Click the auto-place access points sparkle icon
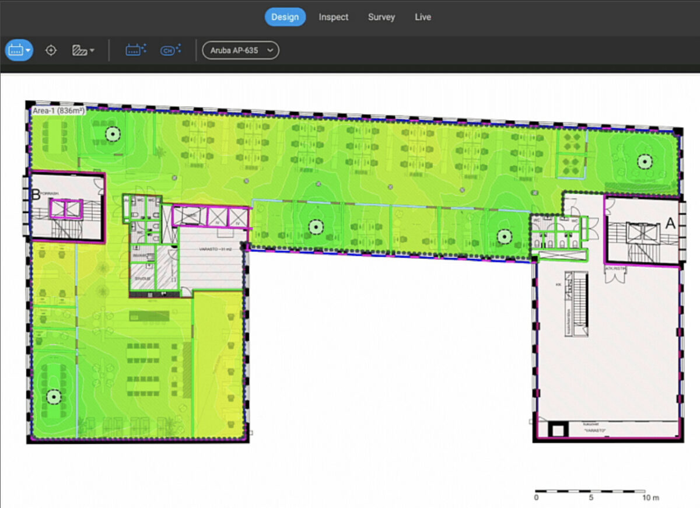The image size is (700, 508). pos(136,50)
